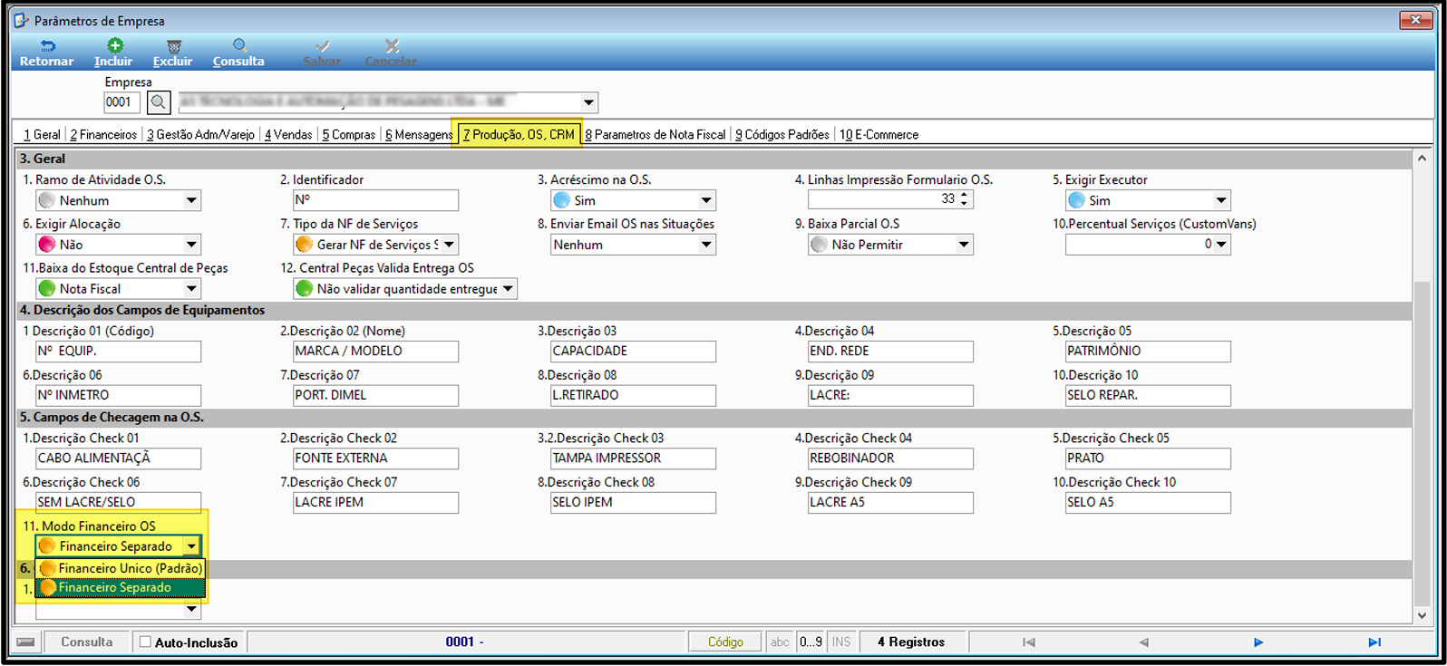Switch to the 2 Financeiros tab
Screen dimensions: 1447x666
point(103,134)
